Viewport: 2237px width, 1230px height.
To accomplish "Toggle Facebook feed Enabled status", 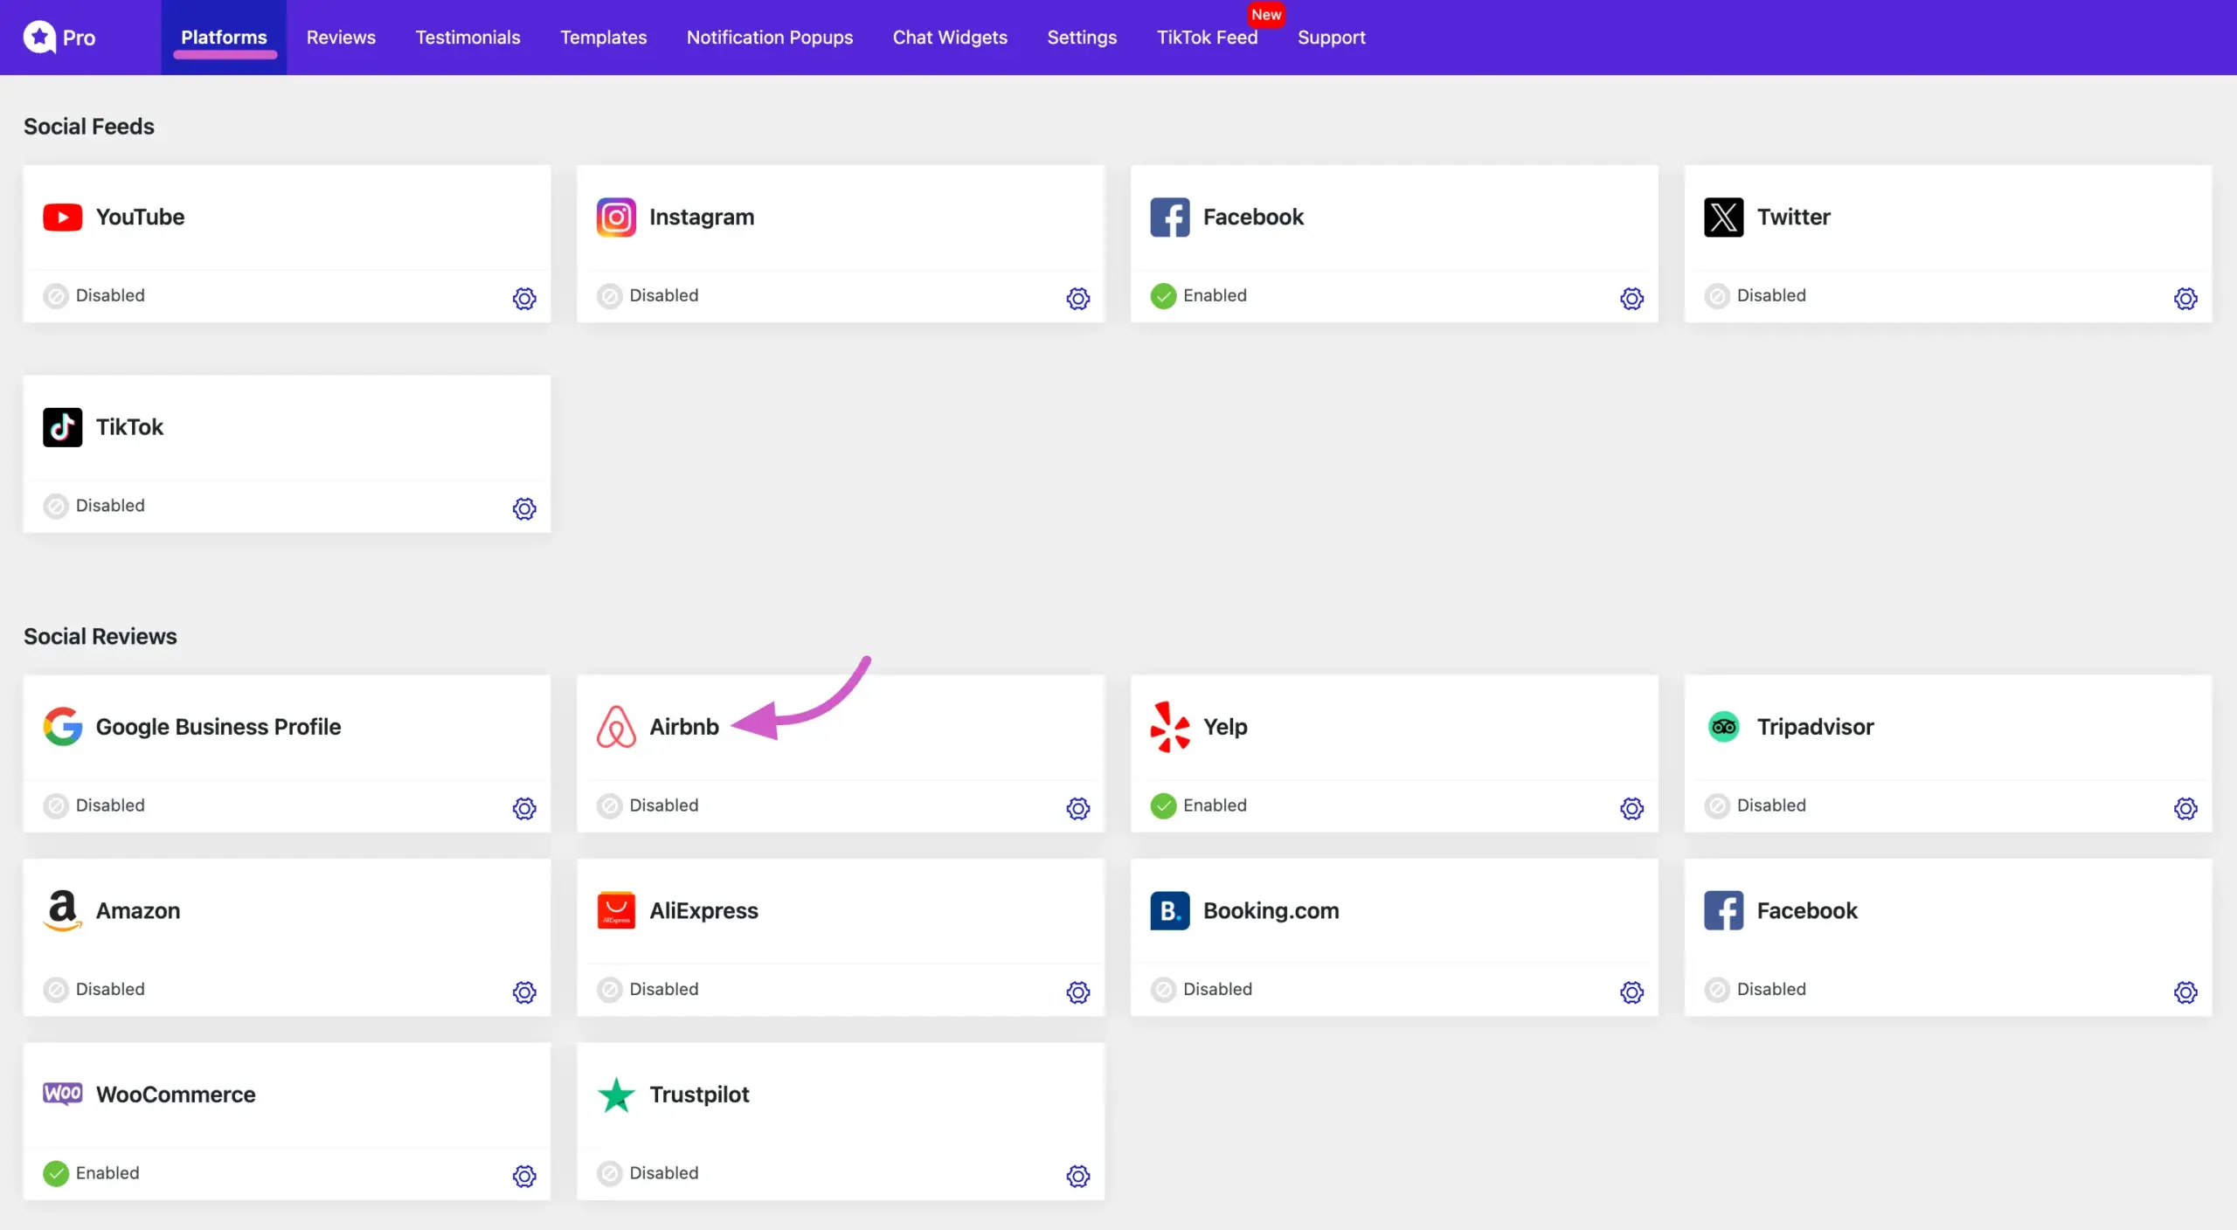I will [1163, 296].
